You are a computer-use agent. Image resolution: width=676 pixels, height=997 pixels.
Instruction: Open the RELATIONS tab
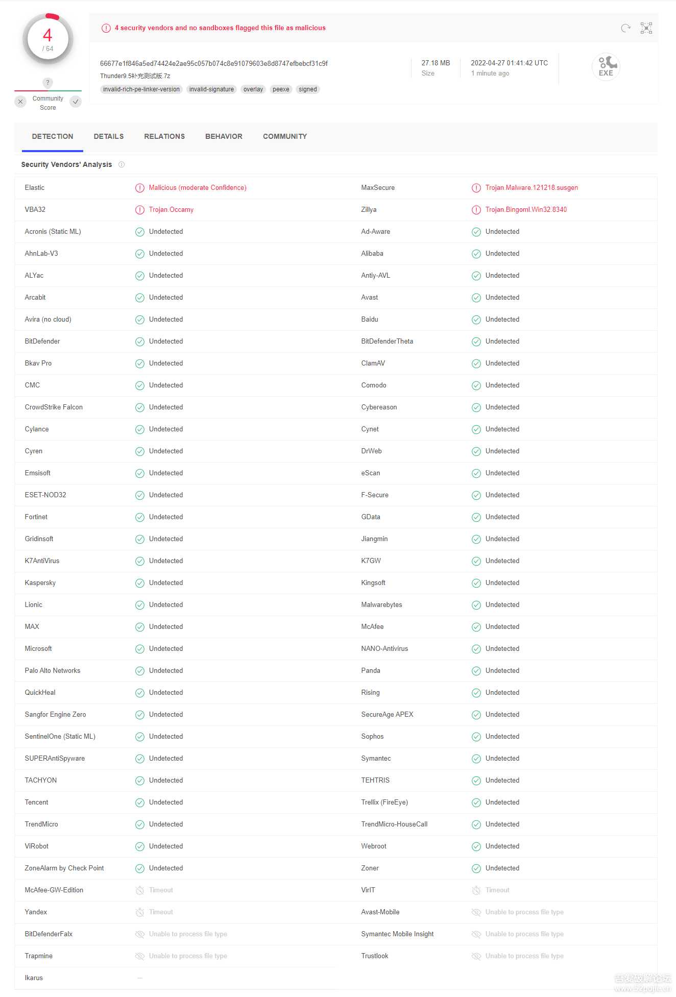[x=164, y=136]
